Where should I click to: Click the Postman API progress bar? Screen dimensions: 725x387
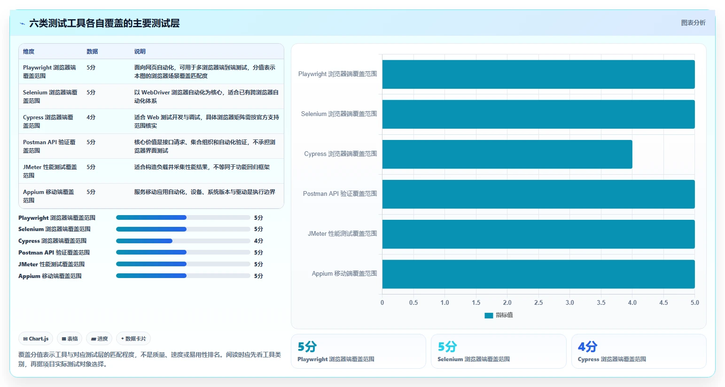coord(183,252)
